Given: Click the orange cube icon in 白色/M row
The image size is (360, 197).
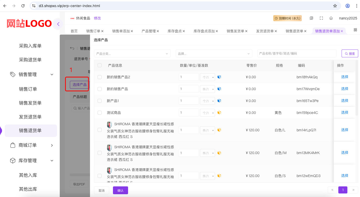Looking at the screenshot, I should (219, 153).
